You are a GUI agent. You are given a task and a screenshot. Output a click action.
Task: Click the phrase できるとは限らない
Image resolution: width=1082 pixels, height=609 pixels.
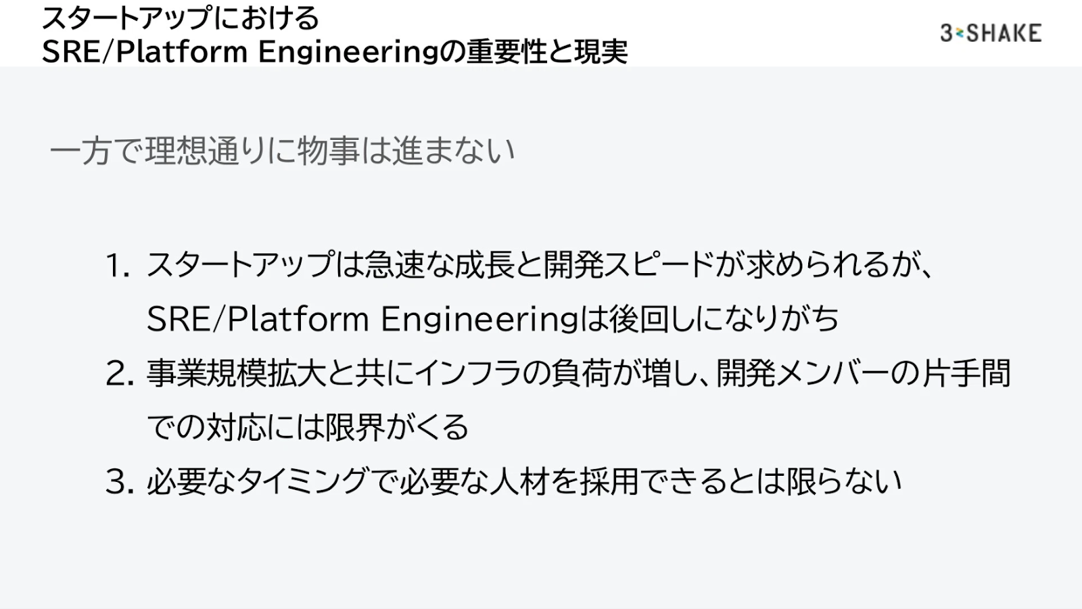[771, 481]
